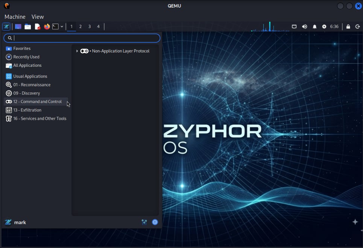
Task: Click the log out panel button
Action: [x=357, y=27]
